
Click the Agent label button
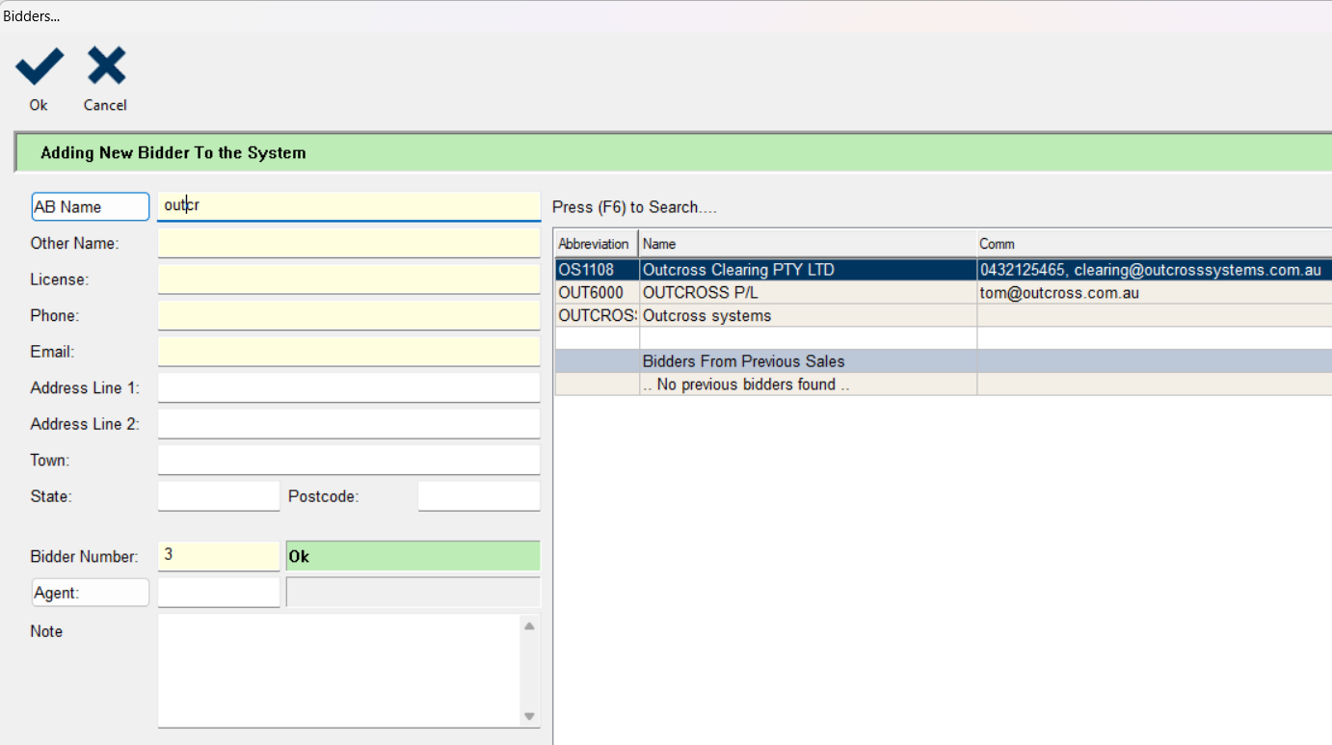91,593
